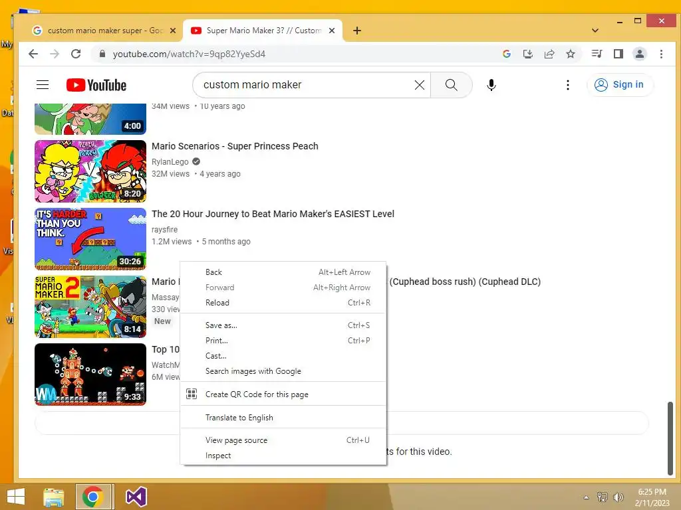Open File Explorer from taskbar

(x=54, y=497)
